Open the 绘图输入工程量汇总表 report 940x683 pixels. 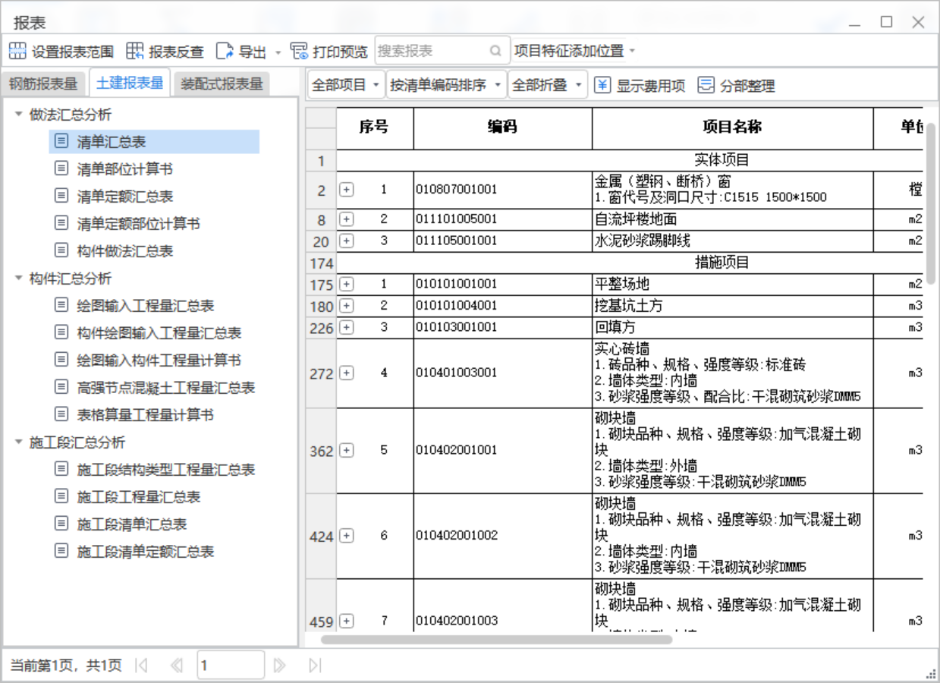146,305
